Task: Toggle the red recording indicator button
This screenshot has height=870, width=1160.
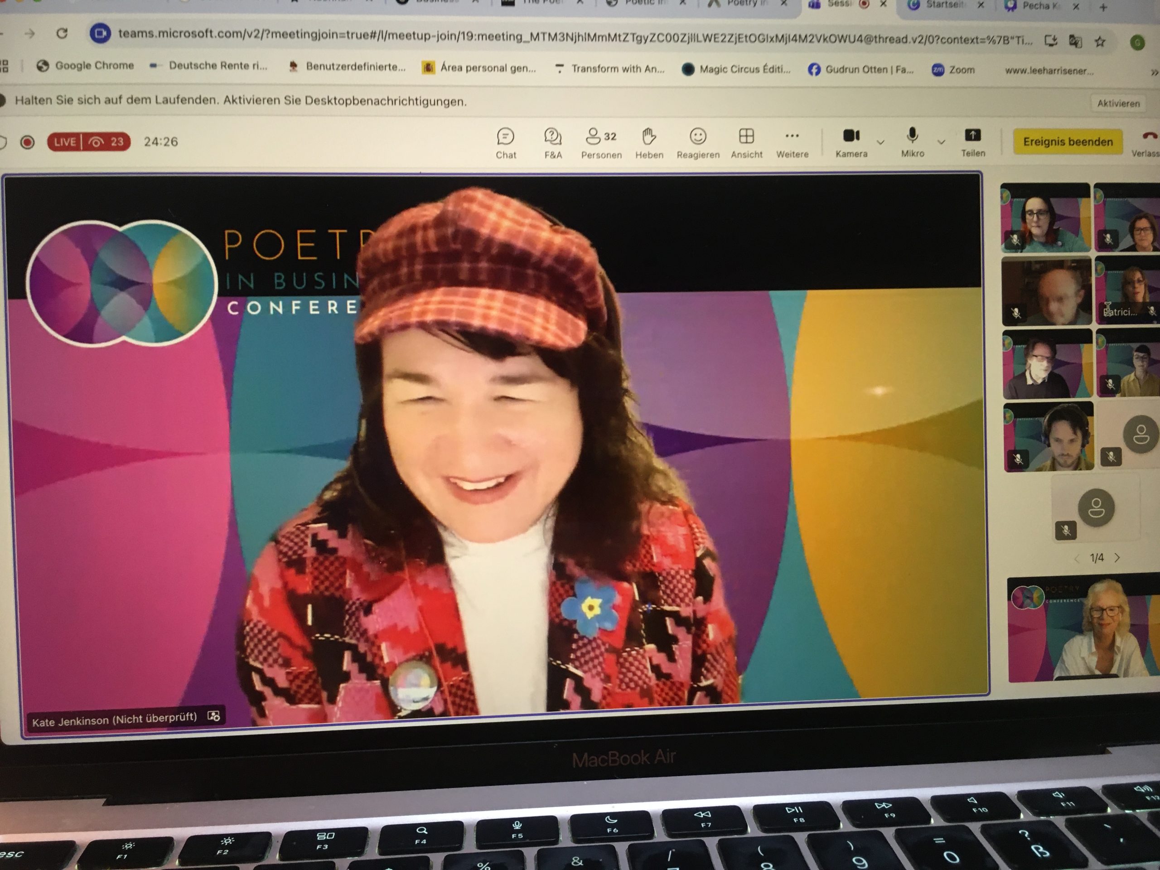Action: [x=27, y=142]
